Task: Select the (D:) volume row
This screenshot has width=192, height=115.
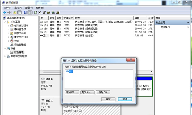Action: click(96, 25)
